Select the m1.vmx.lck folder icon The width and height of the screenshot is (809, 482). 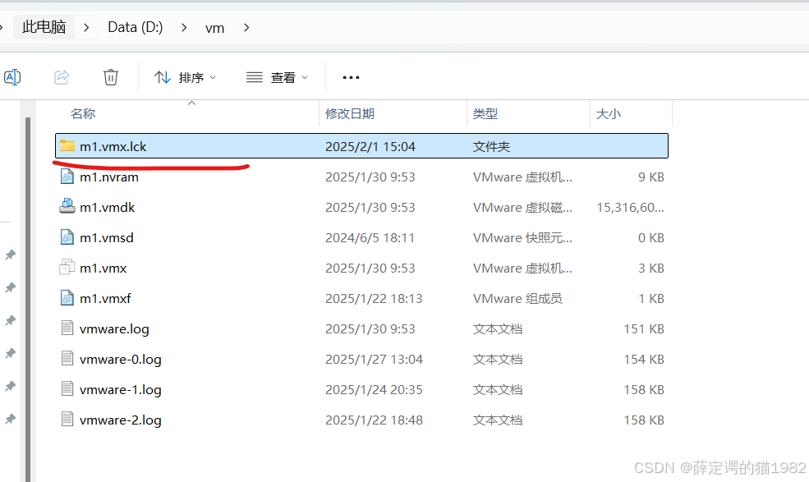coord(67,146)
